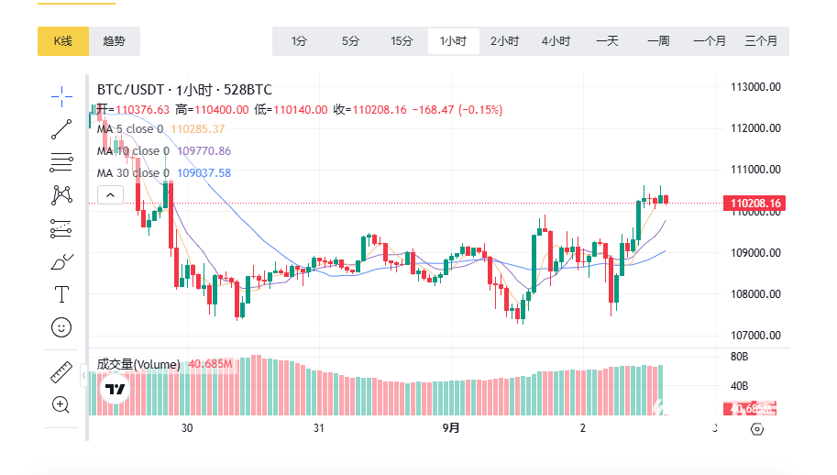Collapse the indicator legend with chevron

click(x=109, y=194)
